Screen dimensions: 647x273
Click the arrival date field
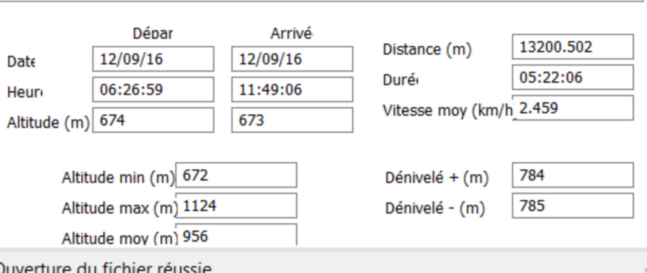pyautogui.click(x=292, y=59)
